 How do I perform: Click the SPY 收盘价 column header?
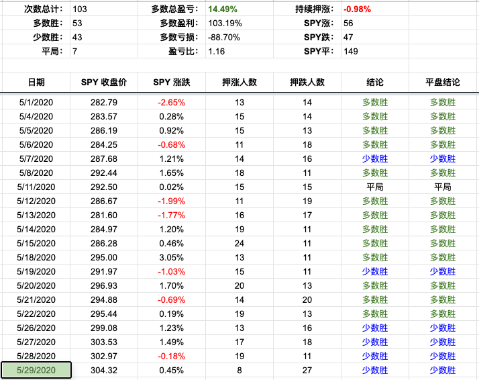[x=104, y=82]
